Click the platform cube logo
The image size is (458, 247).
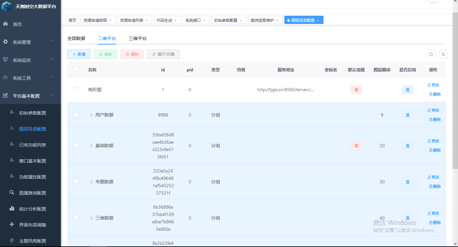(7, 6)
